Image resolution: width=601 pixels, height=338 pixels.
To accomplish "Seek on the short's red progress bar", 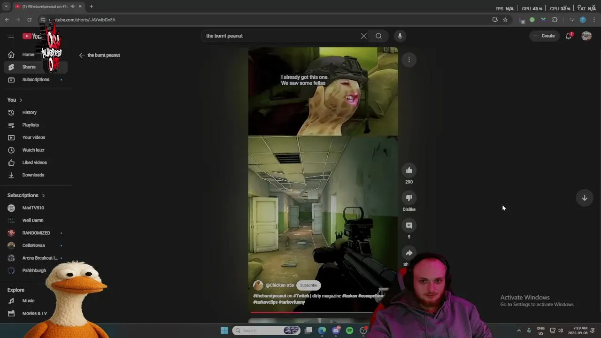I will (x=312, y=312).
